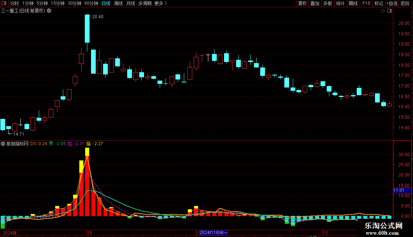Open the 股朋指标网 indicator dropdown

[x=3, y=144]
